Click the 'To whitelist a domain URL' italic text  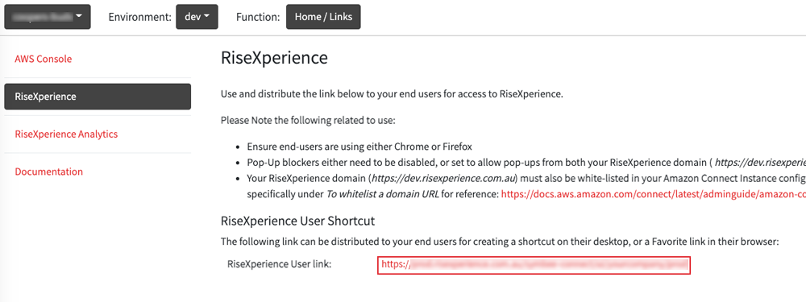[x=382, y=195]
